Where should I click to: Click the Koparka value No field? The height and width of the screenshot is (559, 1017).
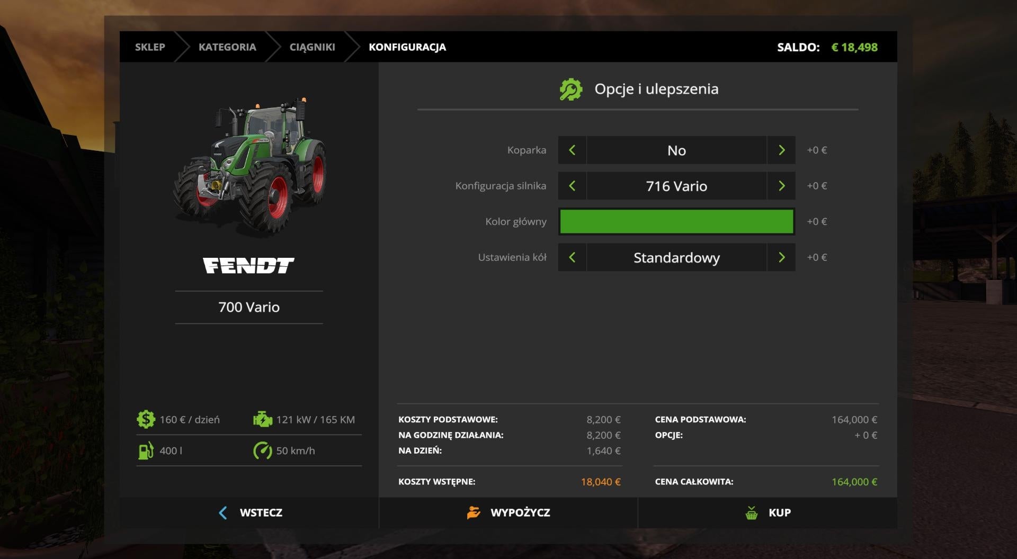click(676, 150)
